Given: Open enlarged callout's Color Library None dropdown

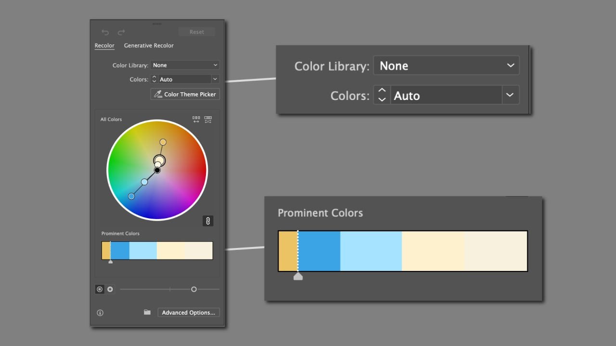Looking at the screenshot, I should pyautogui.click(x=446, y=66).
